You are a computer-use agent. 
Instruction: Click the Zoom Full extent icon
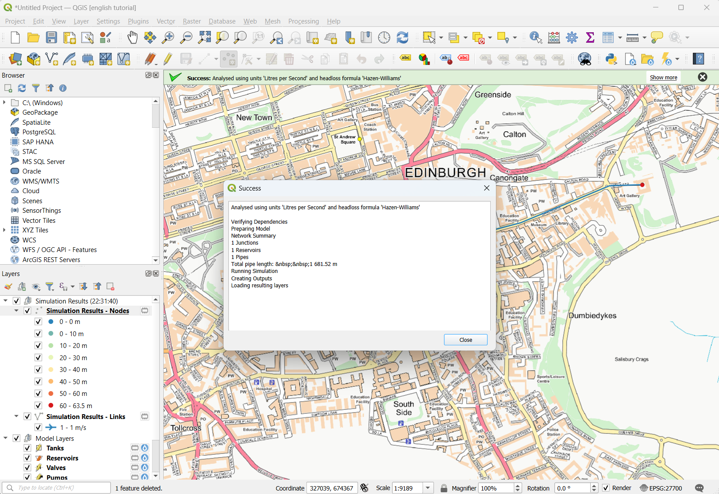point(204,38)
